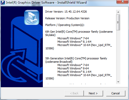This screenshot has height=100, width=129.
Task: Close the InstallShield Wizard window
Action: point(123,2)
